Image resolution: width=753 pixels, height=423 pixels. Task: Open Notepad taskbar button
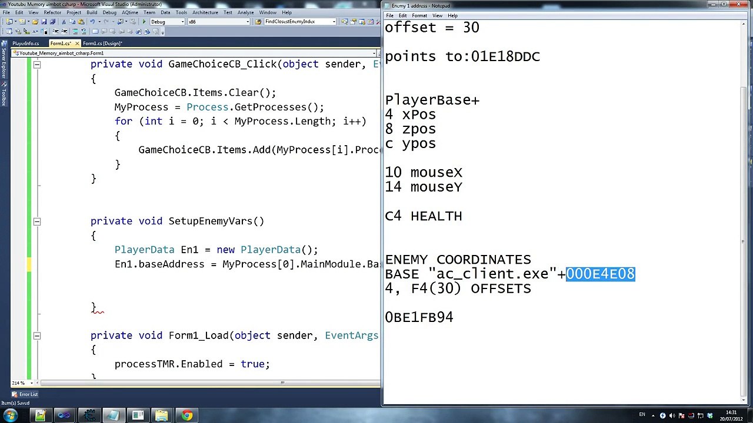(x=114, y=415)
